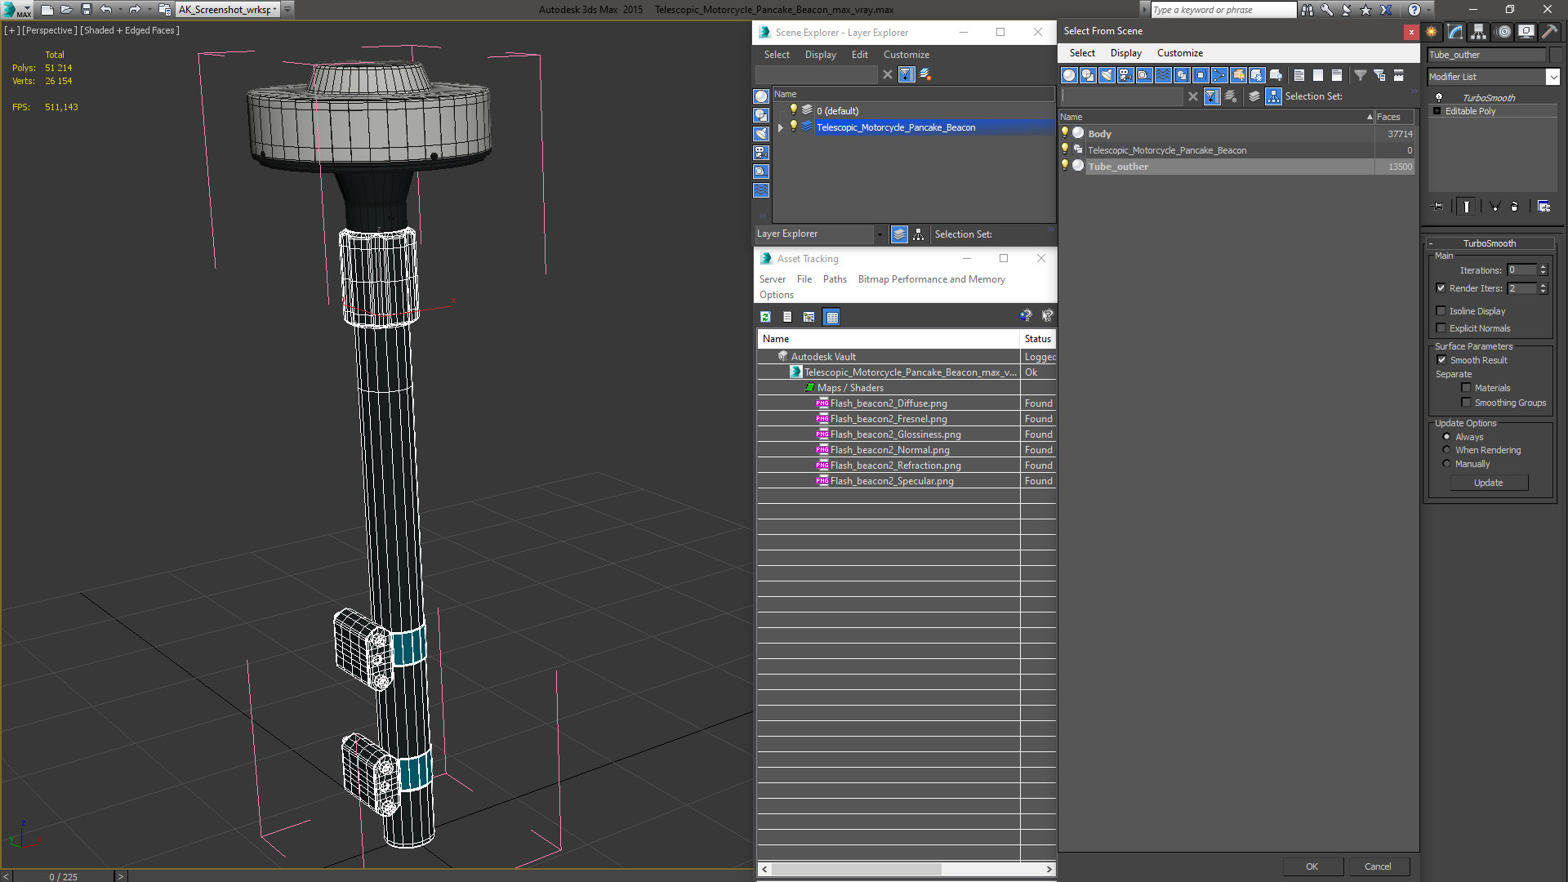Click Remove modifier from stack trash icon
The image size is (1568, 882).
[1514, 207]
